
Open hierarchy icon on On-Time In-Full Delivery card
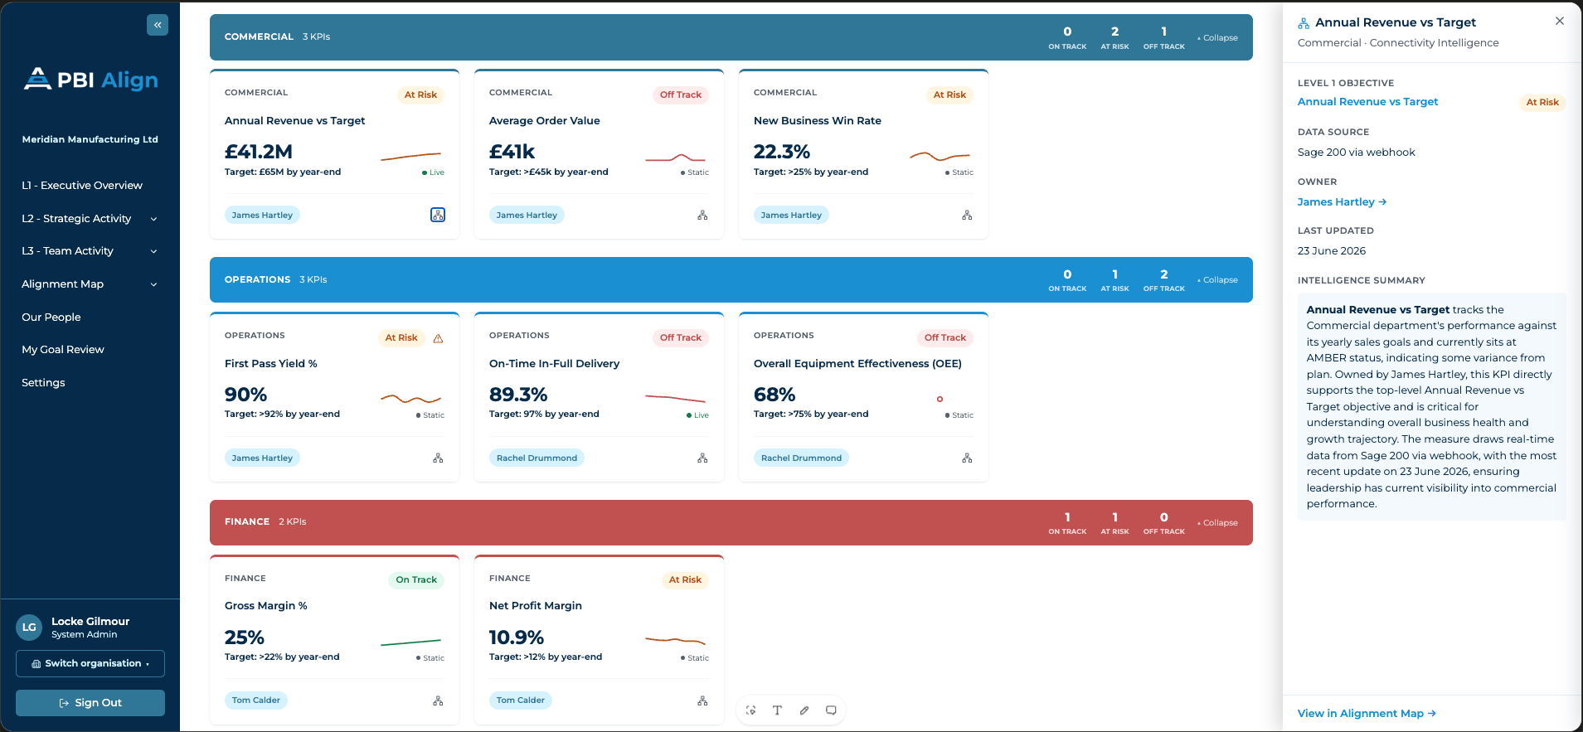[x=702, y=458]
